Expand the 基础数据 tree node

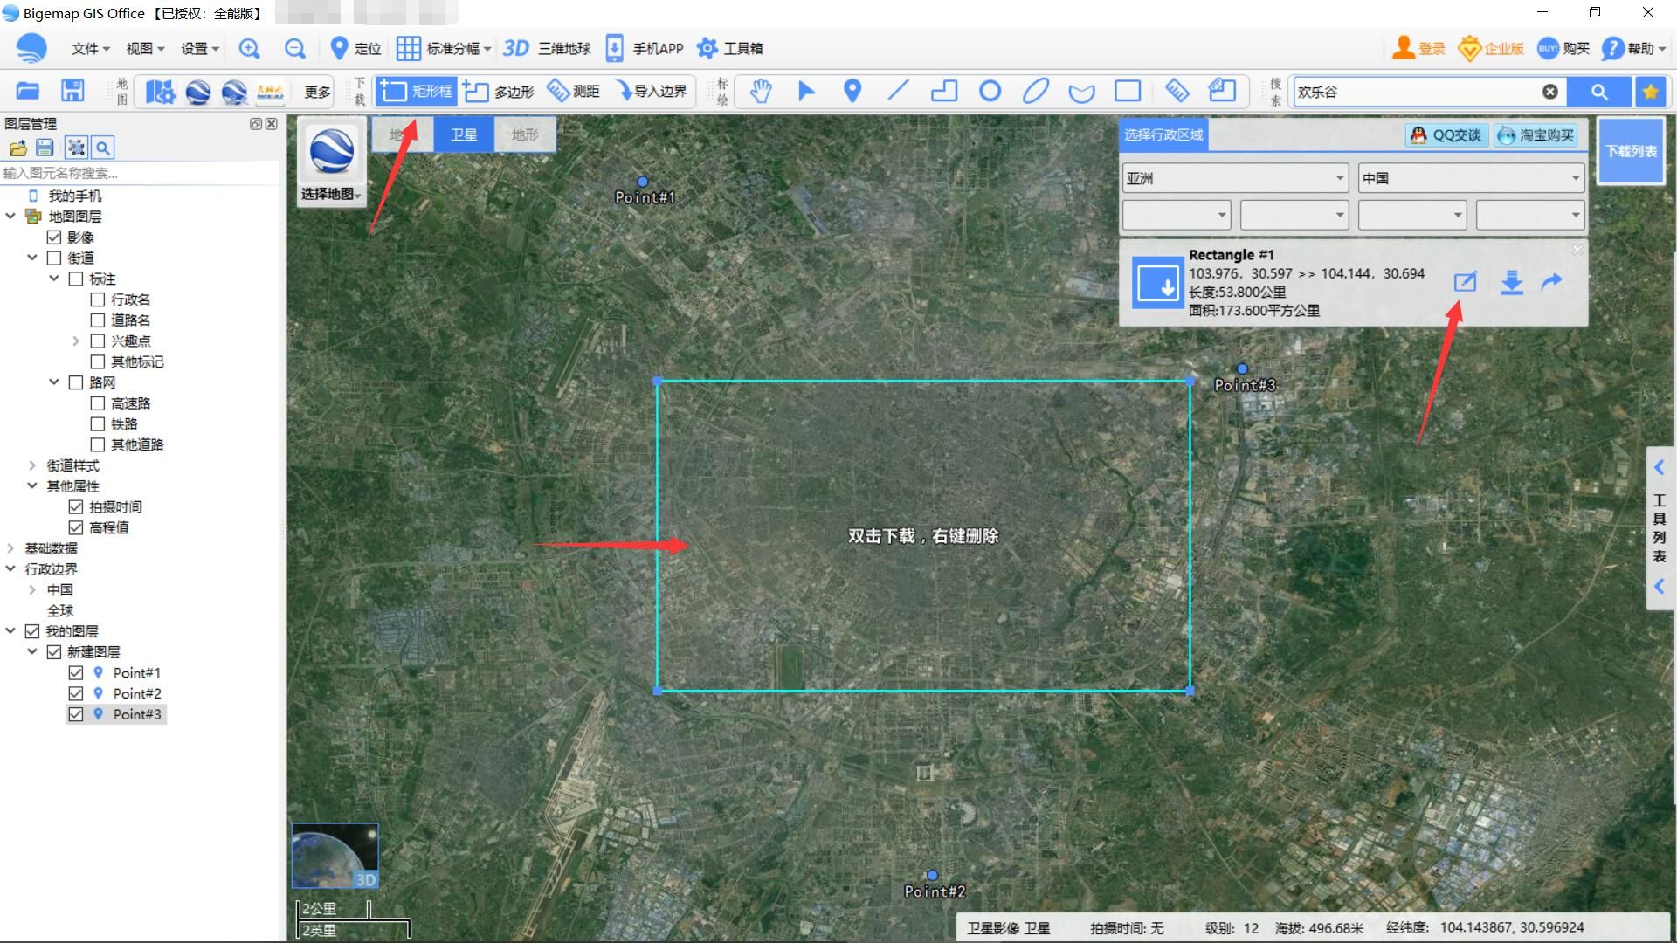[10, 548]
